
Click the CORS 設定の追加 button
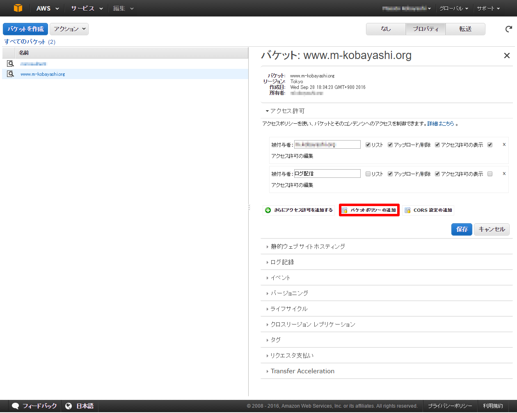coord(428,210)
